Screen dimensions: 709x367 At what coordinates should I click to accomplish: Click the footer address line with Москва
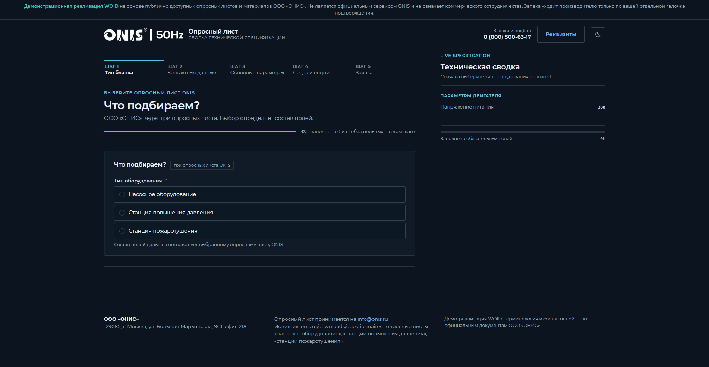click(x=175, y=327)
